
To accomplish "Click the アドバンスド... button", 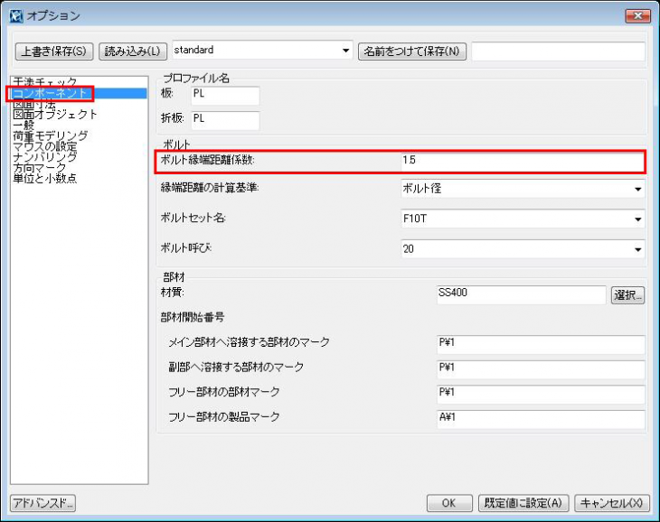I will coord(42,503).
